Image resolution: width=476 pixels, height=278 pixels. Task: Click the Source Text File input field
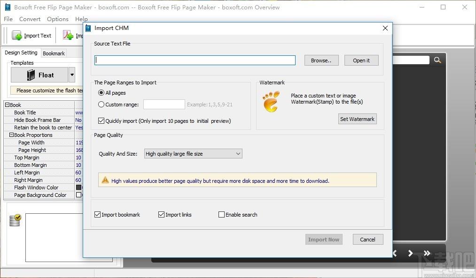click(195, 60)
